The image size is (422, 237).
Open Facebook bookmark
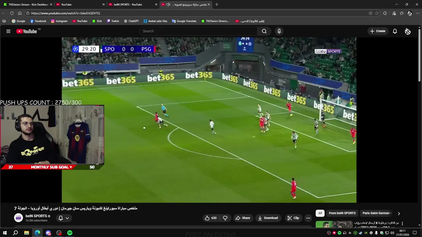click(38, 21)
